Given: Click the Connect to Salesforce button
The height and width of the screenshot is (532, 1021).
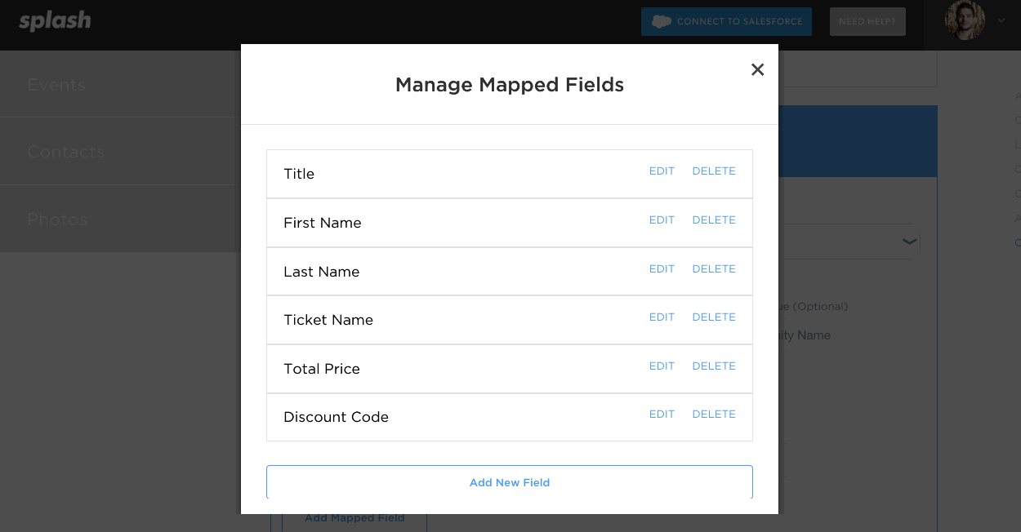Looking at the screenshot, I should coord(726,21).
